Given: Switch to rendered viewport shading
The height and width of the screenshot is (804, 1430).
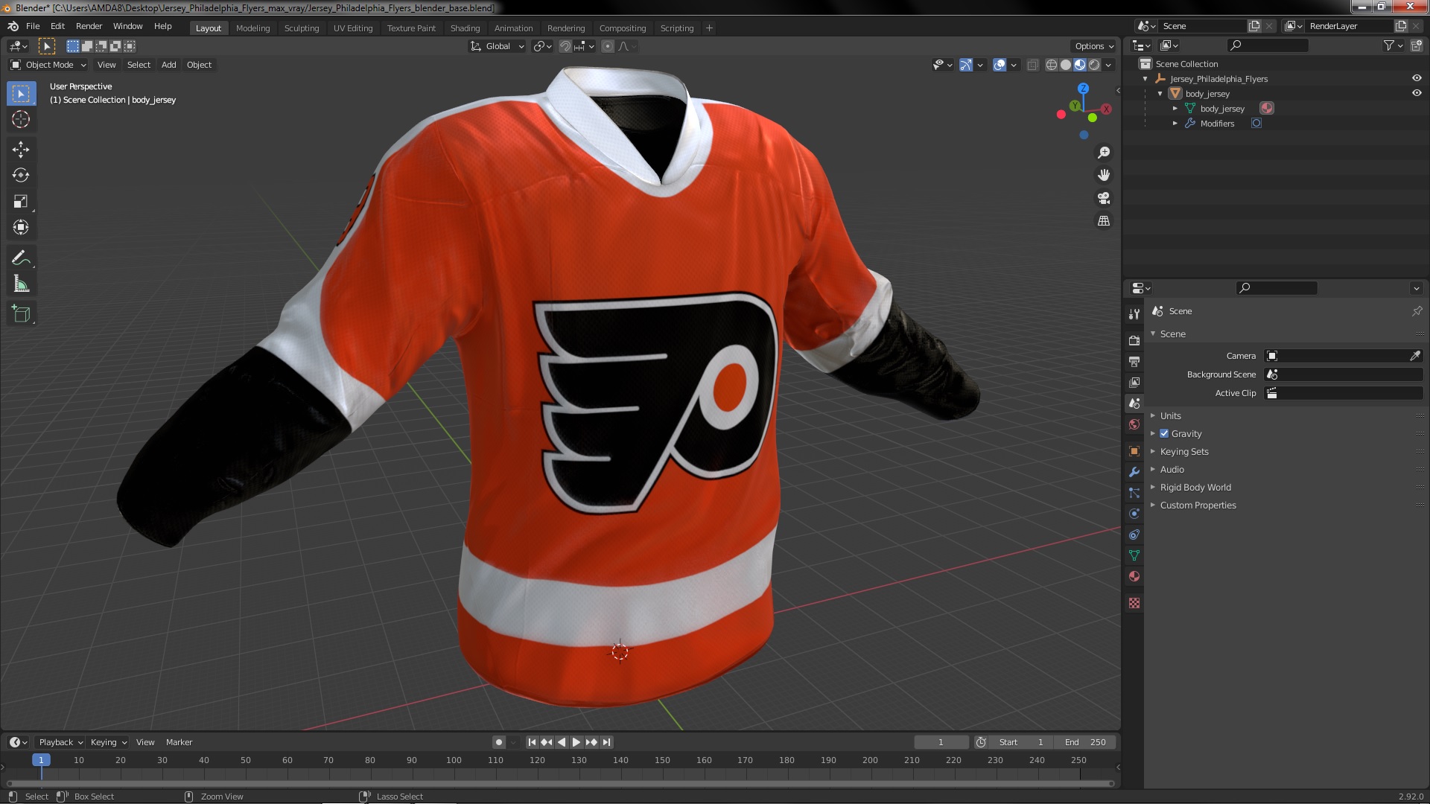Looking at the screenshot, I should (x=1094, y=65).
